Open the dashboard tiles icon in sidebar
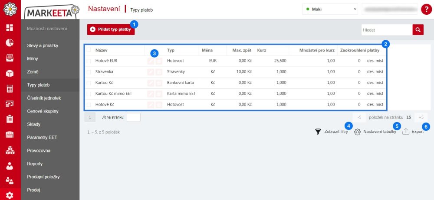 point(10,27)
